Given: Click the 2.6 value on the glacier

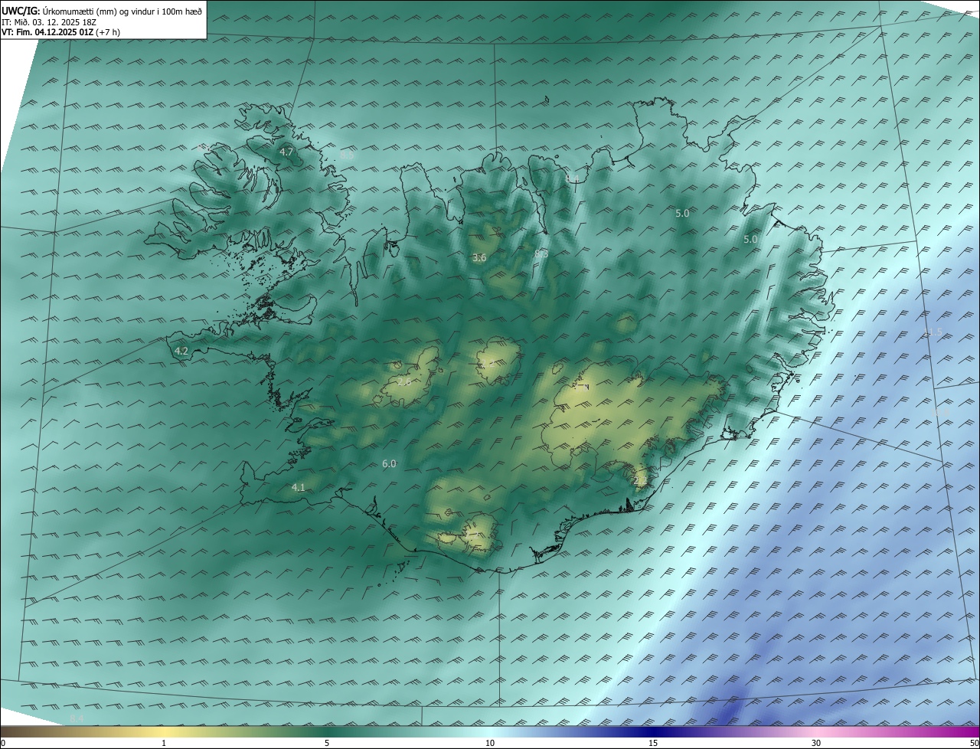Looking at the screenshot, I should point(404,381).
